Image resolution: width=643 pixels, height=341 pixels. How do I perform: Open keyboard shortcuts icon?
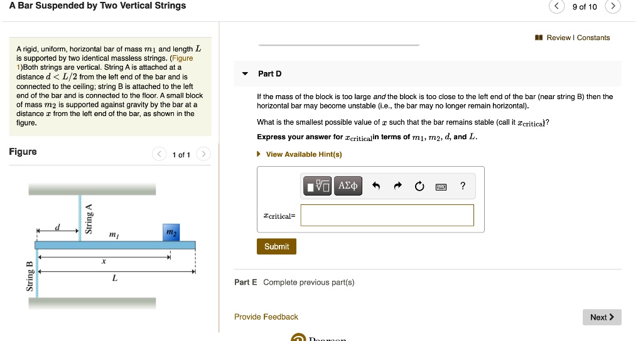441,187
